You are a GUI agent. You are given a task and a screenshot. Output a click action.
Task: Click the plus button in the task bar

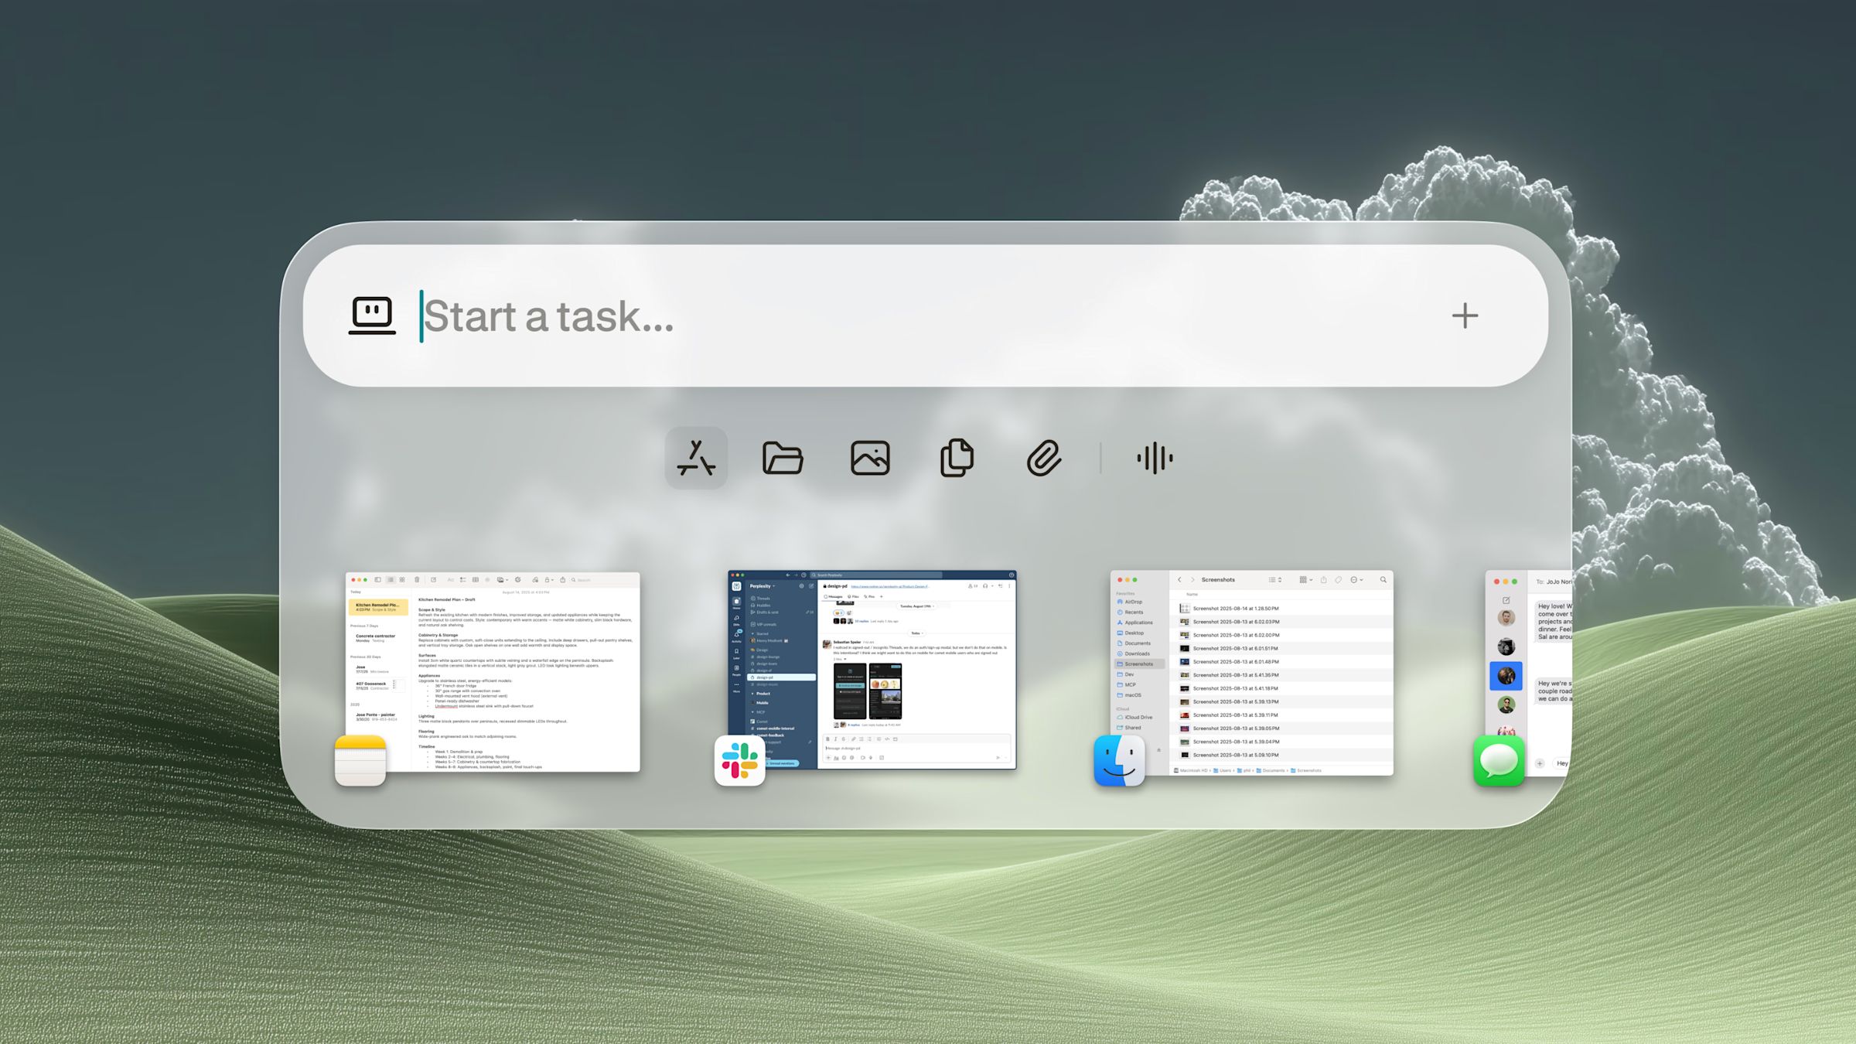pos(1464,316)
